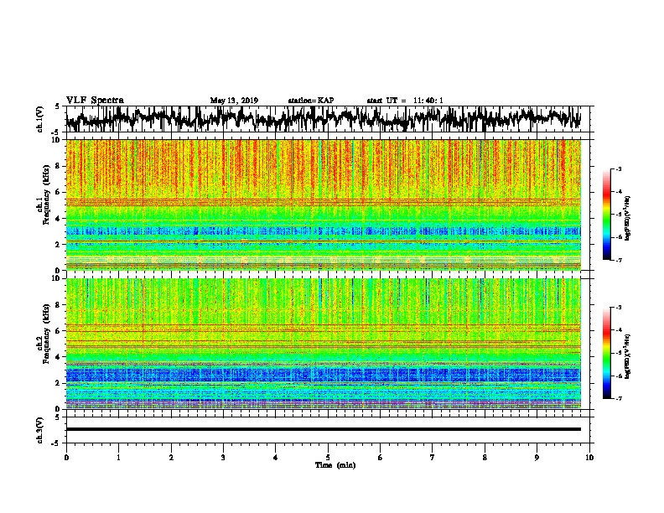The height and width of the screenshot is (513, 664).
Task: Click the "4" frequency tick of ch.2 spectrogram
Action: pos(59,357)
